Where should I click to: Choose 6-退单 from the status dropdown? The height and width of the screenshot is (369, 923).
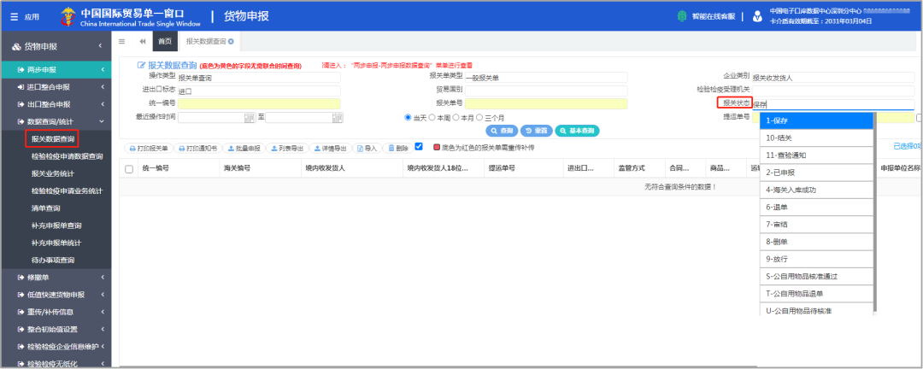[816, 208]
